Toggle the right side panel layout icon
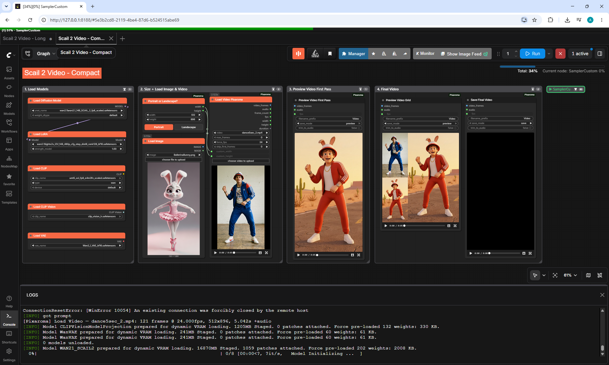 [600, 54]
